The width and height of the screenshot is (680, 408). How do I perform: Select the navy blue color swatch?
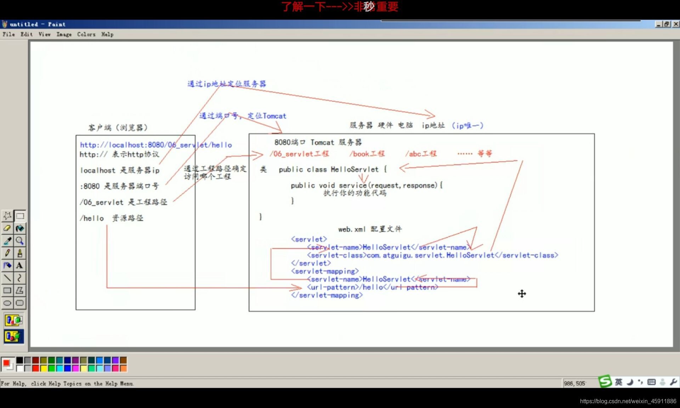(x=68, y=360)
